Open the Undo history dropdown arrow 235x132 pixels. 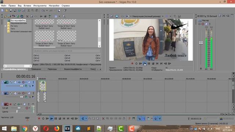tap(47, 11)
